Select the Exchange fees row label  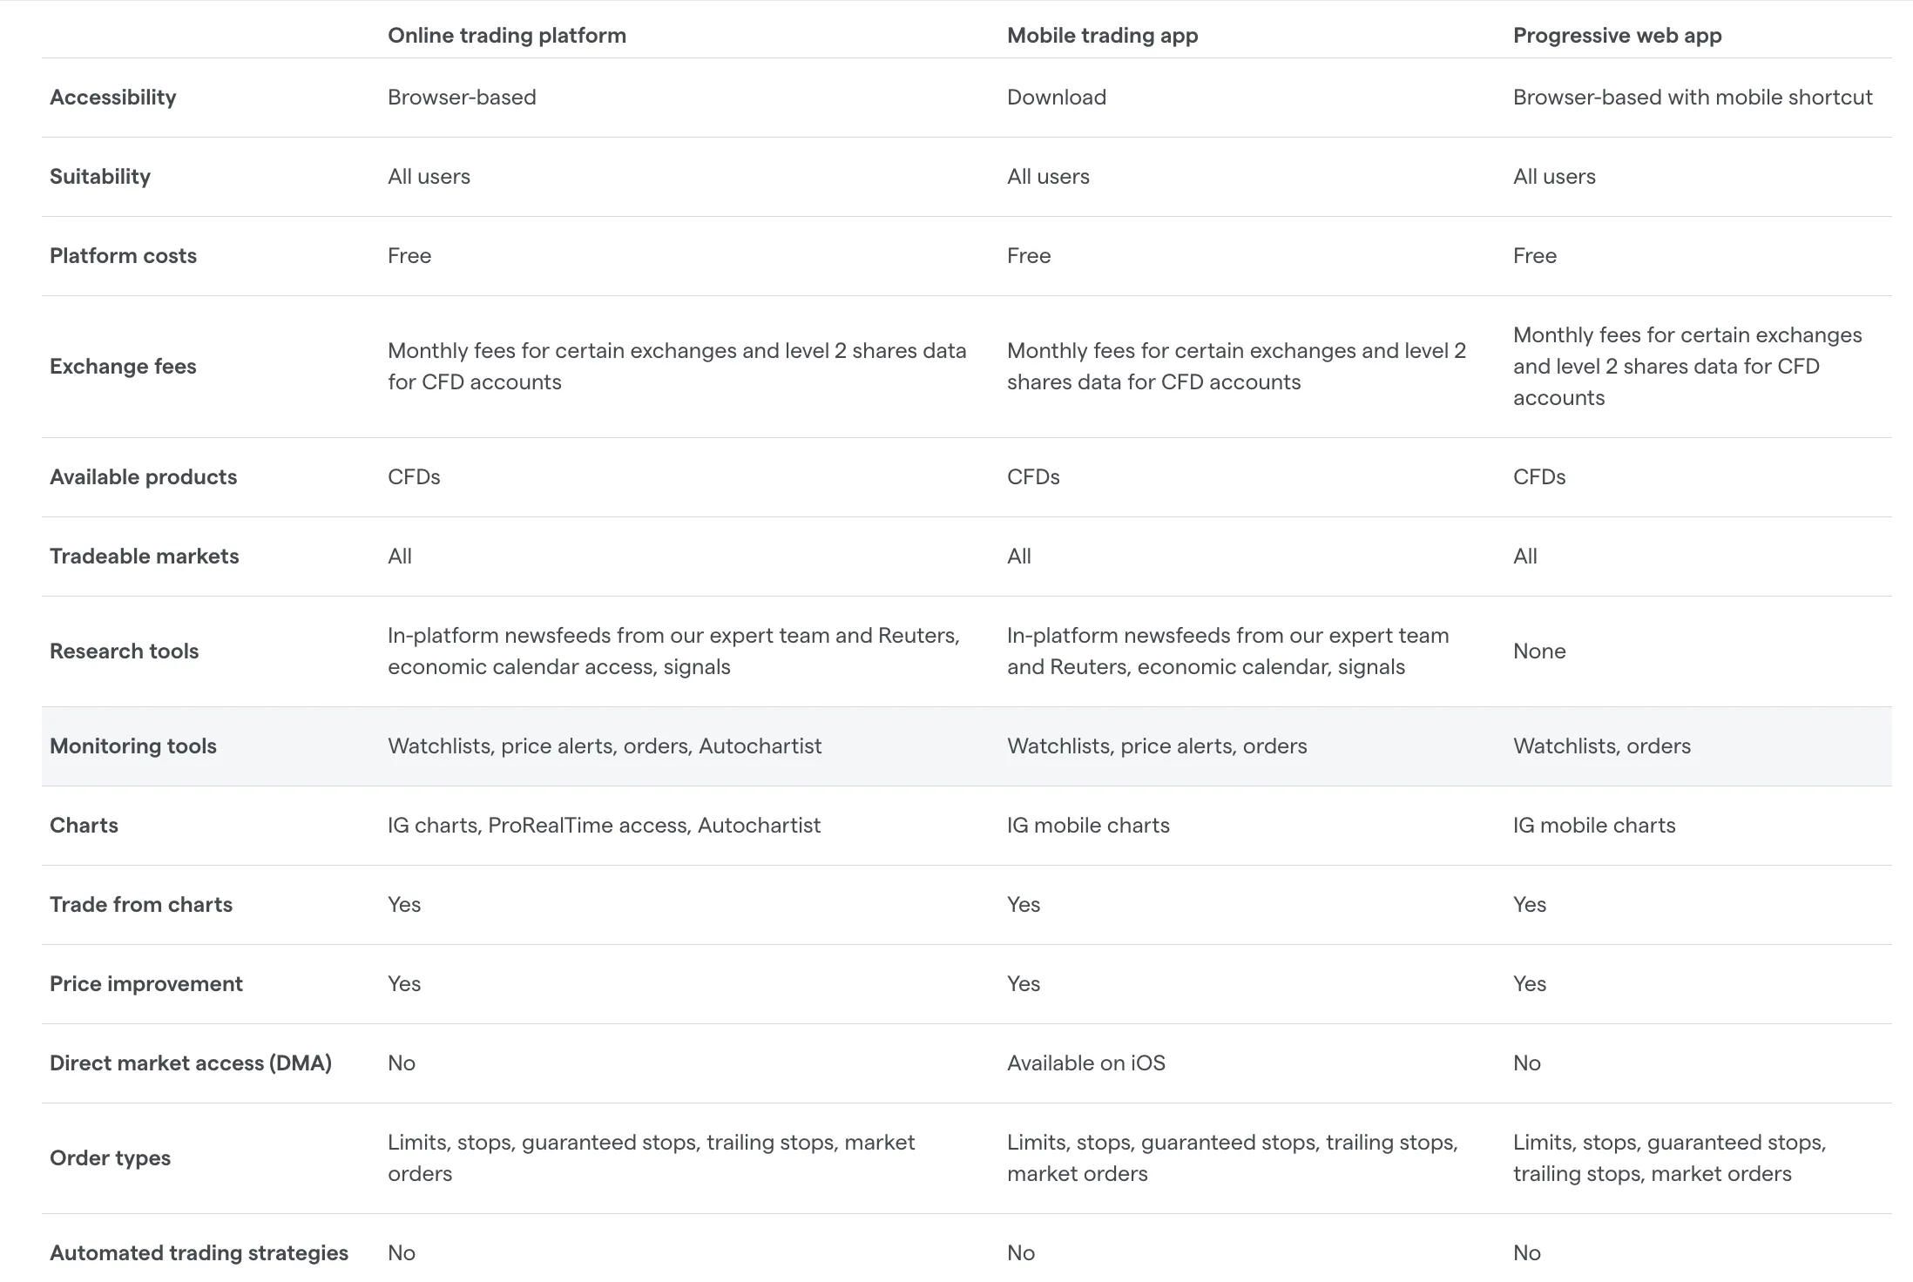[123, 367]
